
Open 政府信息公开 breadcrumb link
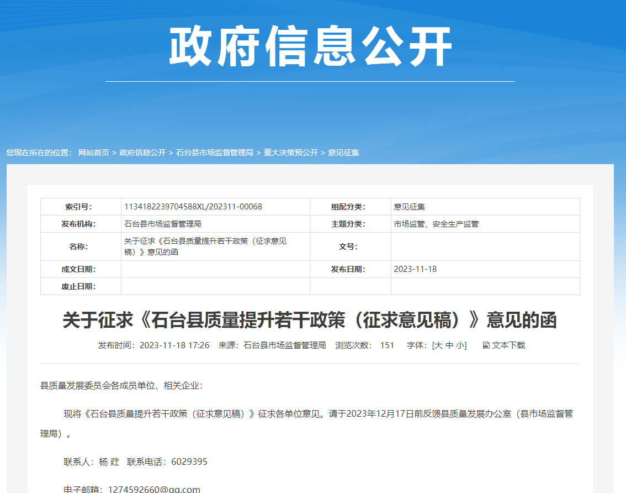pyautogui.click(x=142, y=153)
